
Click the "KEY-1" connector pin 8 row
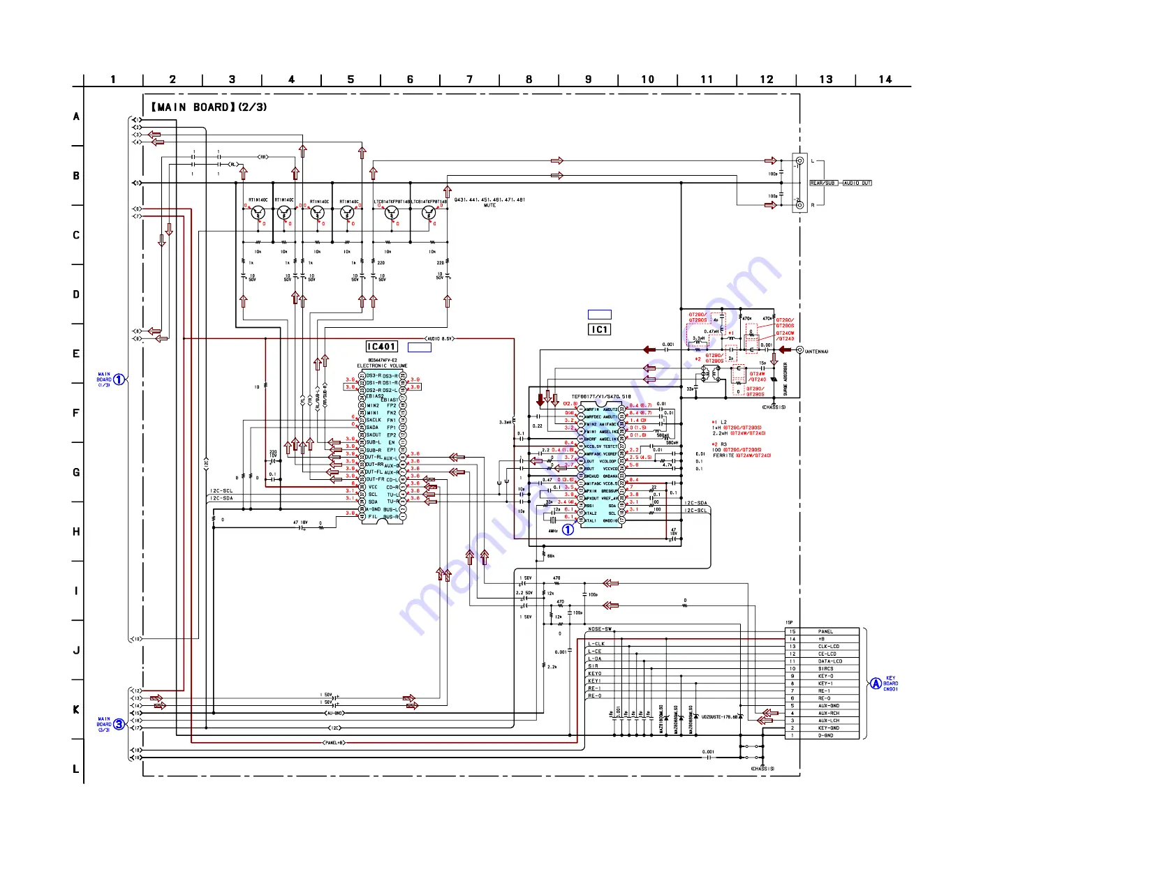coord(822,684)
